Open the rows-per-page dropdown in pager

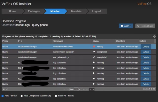click(91, 89)
